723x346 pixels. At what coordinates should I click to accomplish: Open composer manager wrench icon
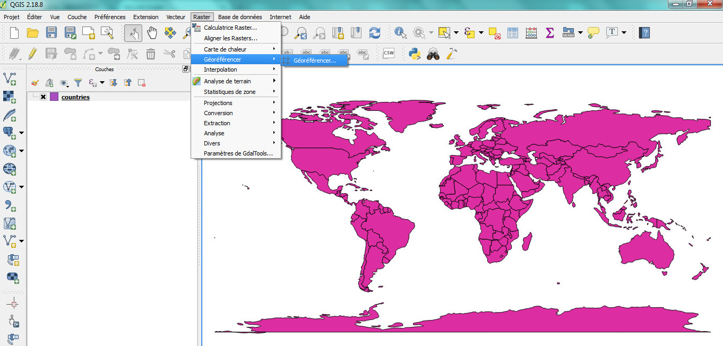pyautogui.click(x=107, y=33)
